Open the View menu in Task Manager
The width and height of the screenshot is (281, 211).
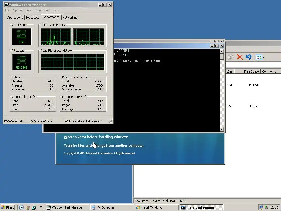(x=29, y=10)
